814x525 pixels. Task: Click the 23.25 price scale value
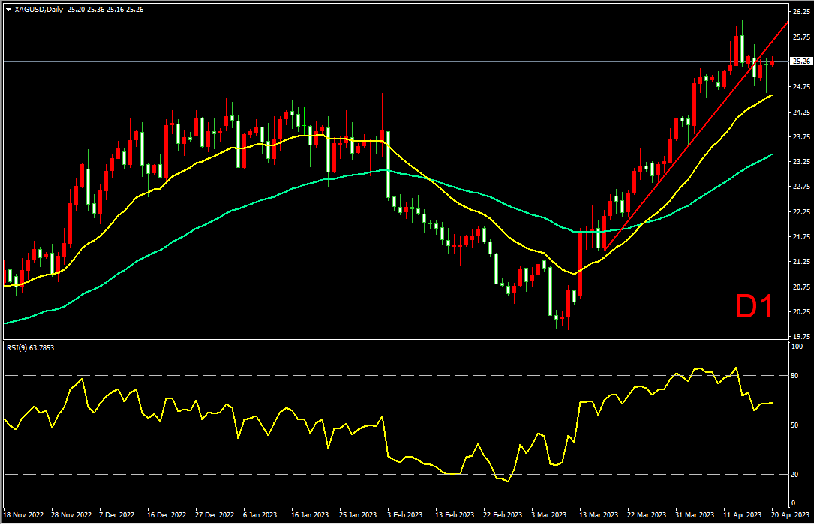(801, 162)
